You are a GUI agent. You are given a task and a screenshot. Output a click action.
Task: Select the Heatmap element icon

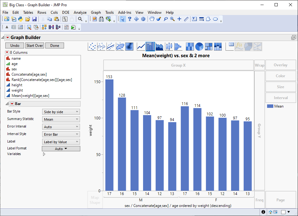pos(190,47)
